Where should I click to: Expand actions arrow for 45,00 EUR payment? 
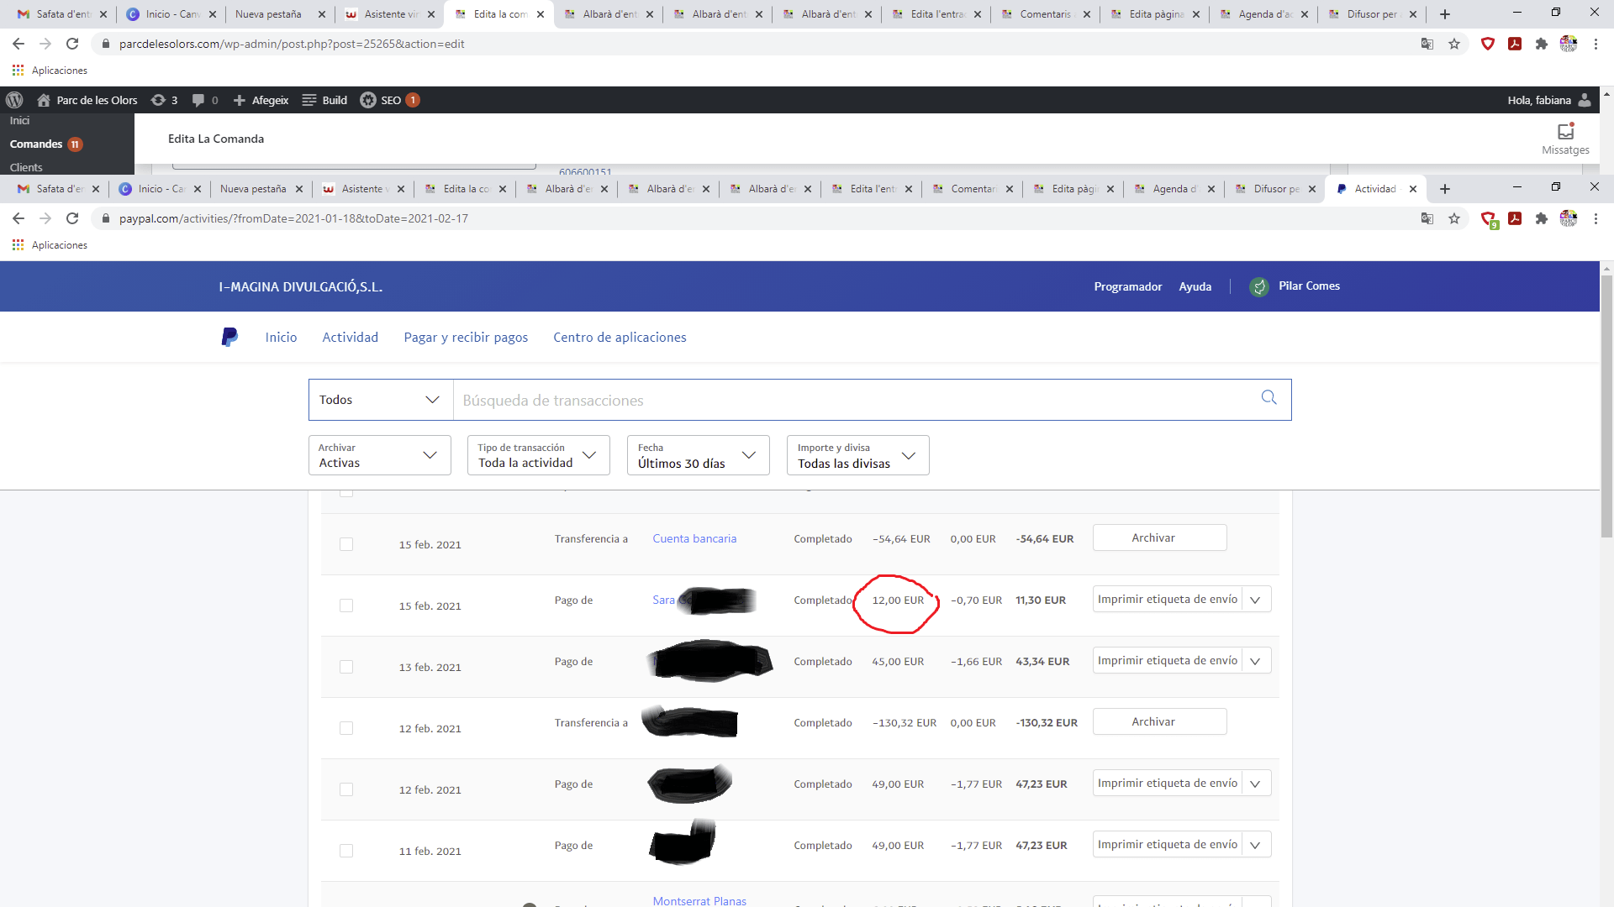tap(1256, 661)
